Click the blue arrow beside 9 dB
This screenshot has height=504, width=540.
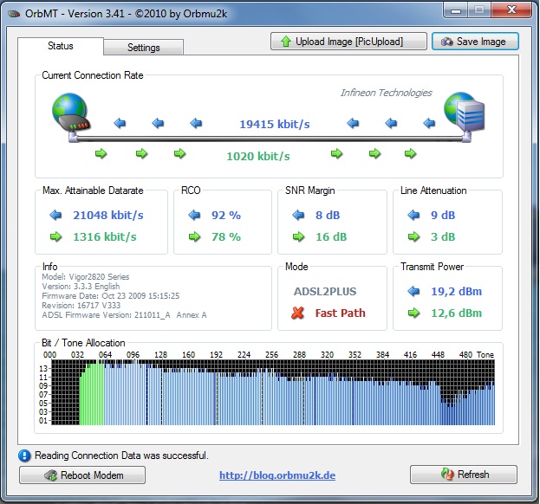point(413,215)
